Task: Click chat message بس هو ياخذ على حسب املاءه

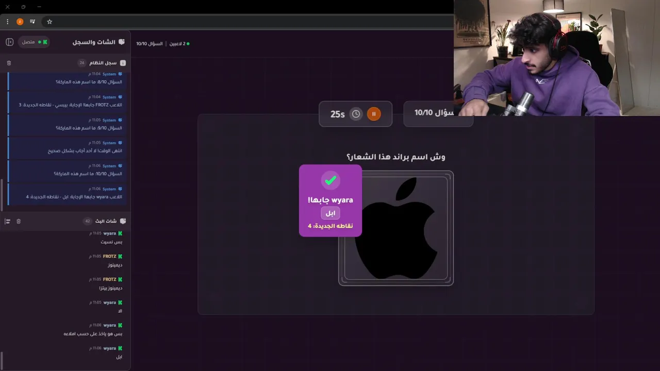Action: pos(93,334)
